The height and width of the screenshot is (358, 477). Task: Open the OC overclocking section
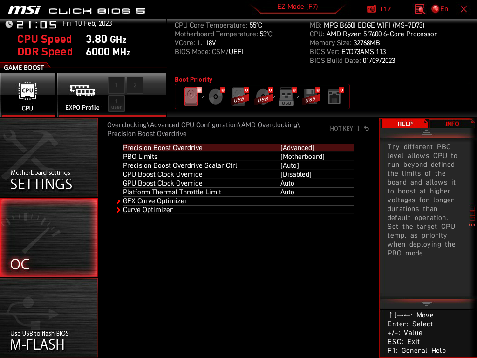(48, 238)
